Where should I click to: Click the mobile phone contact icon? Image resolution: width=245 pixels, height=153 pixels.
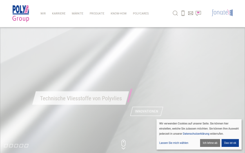point(183,13)
